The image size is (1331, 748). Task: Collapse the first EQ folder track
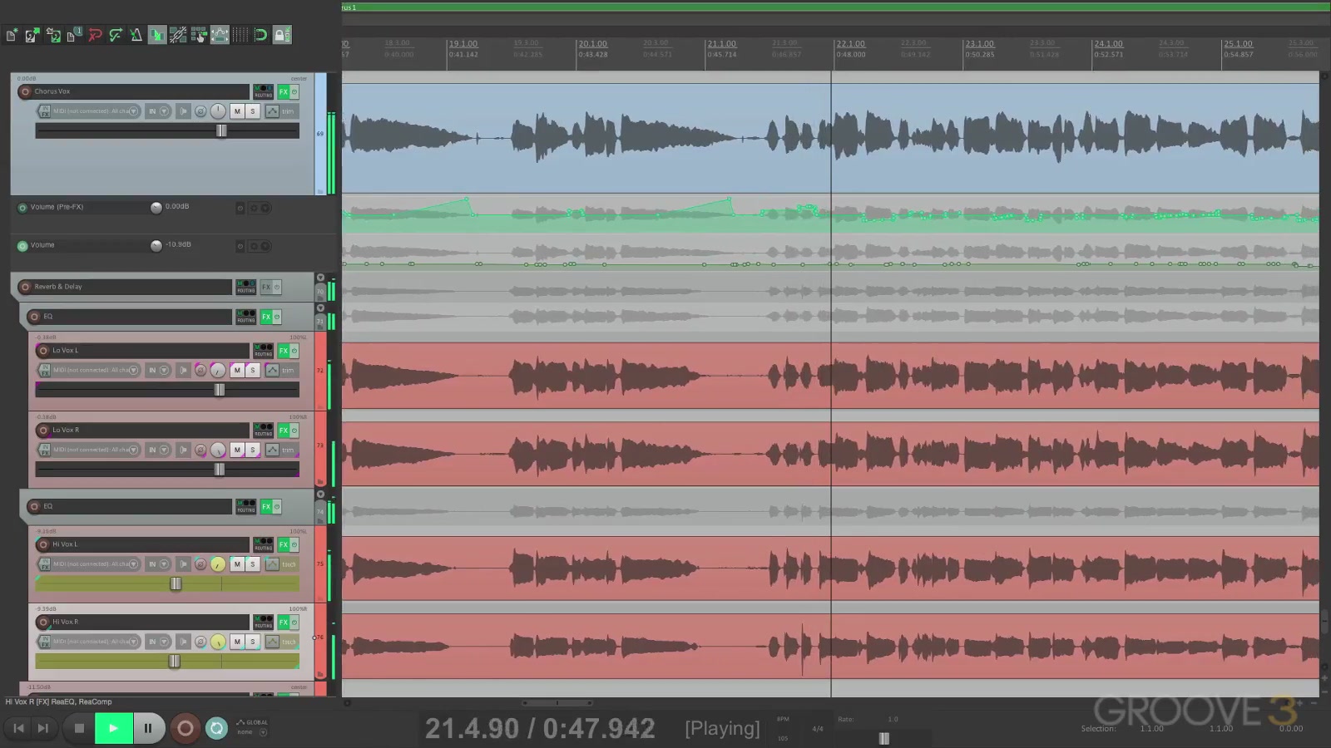[x=320, y=308]
